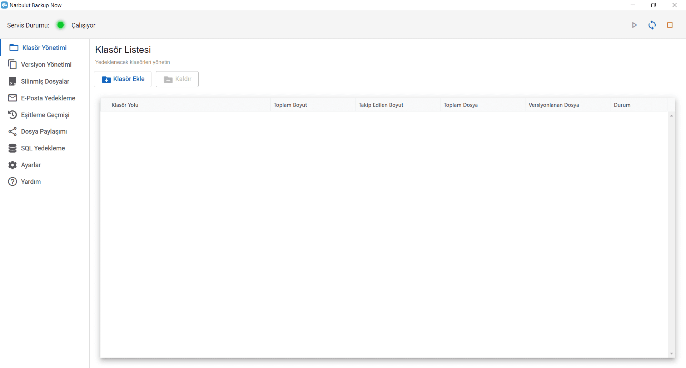Viewport: 686px width, 368px height.
Task: Click the Silinmiş Dosyalar icon
Action: point(12,81)
